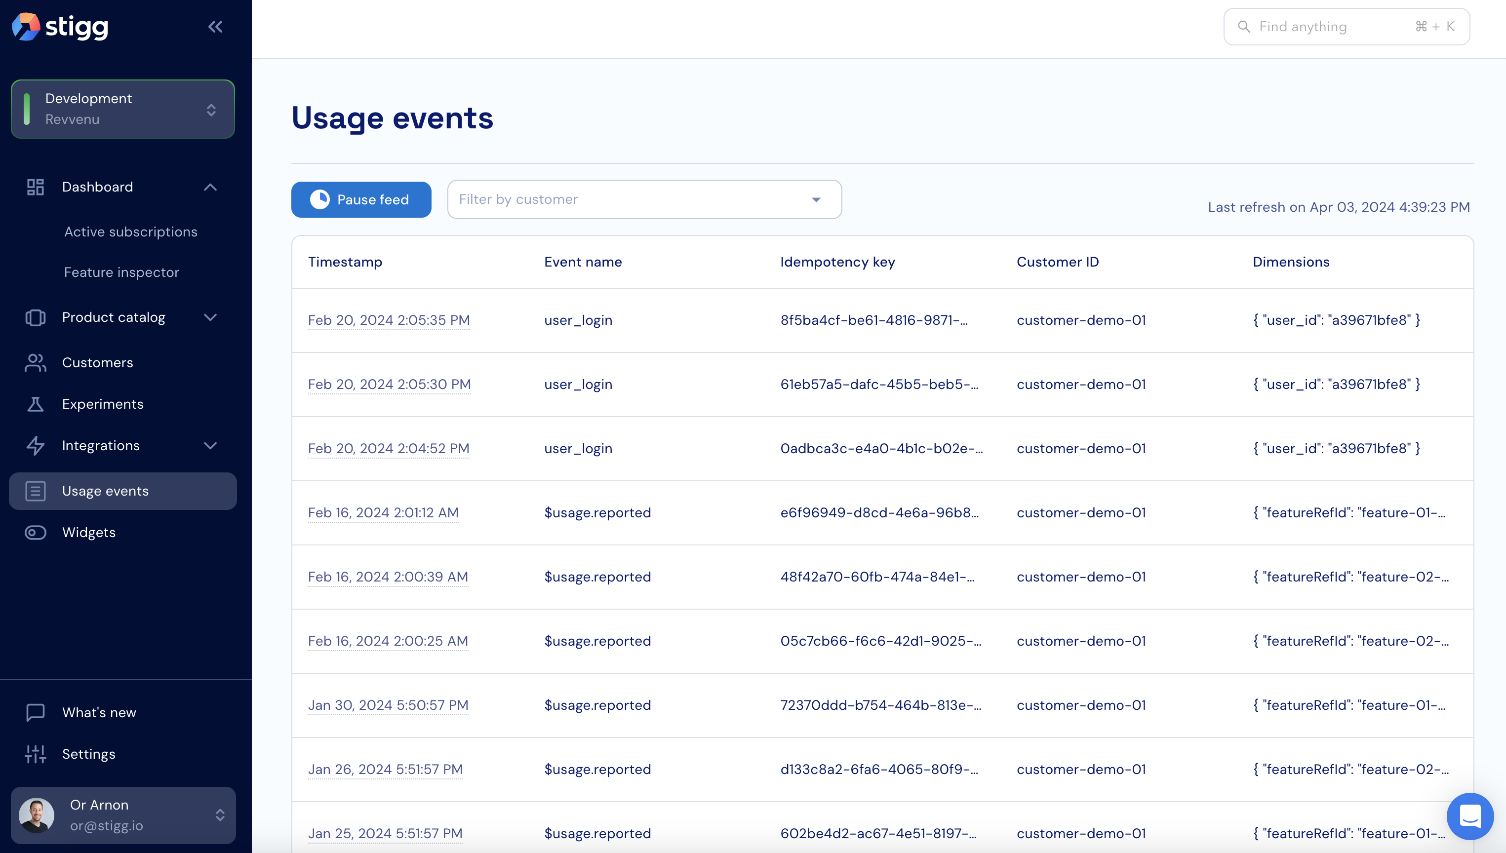Image resolution: width=1506 pixels, height=853 pixels.
Task: Open the Customers people icon
Action: click(35, 363)
